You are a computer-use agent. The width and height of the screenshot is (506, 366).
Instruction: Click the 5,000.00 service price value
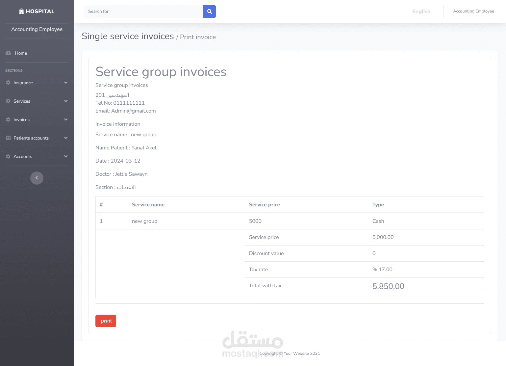pos(383,237)
